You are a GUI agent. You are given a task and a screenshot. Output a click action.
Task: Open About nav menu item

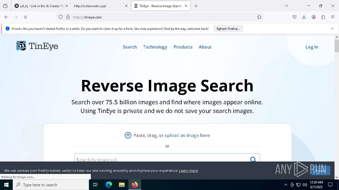[x=205, y=47]
